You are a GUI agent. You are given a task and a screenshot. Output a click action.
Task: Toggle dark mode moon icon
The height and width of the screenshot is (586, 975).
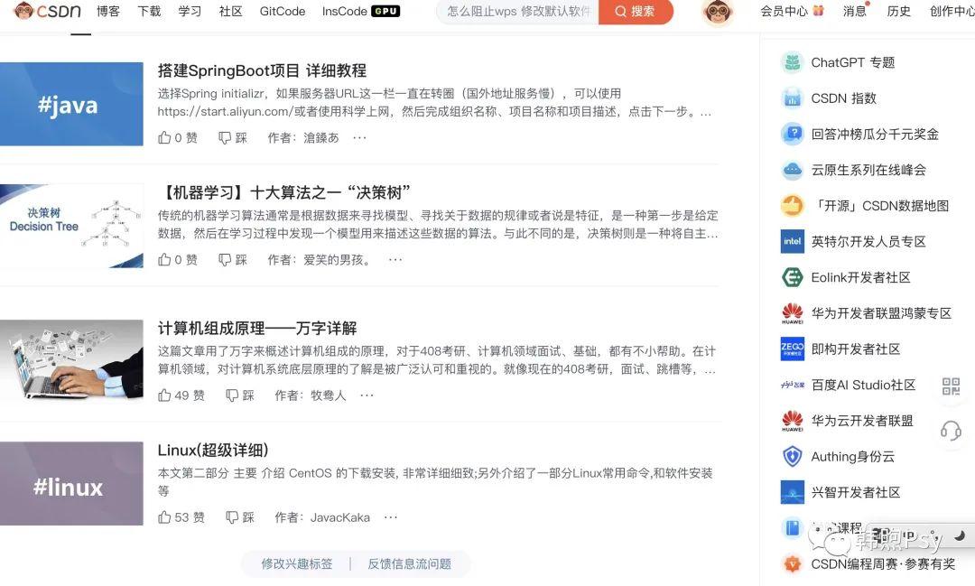[960, 535]
